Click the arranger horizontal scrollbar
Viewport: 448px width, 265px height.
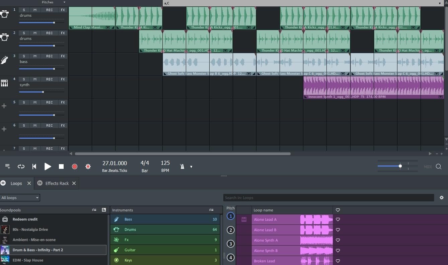[183, 154]
